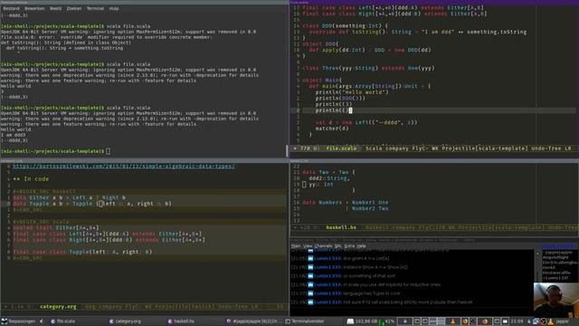Open the Help menu in the chat window

pos(362,245)
